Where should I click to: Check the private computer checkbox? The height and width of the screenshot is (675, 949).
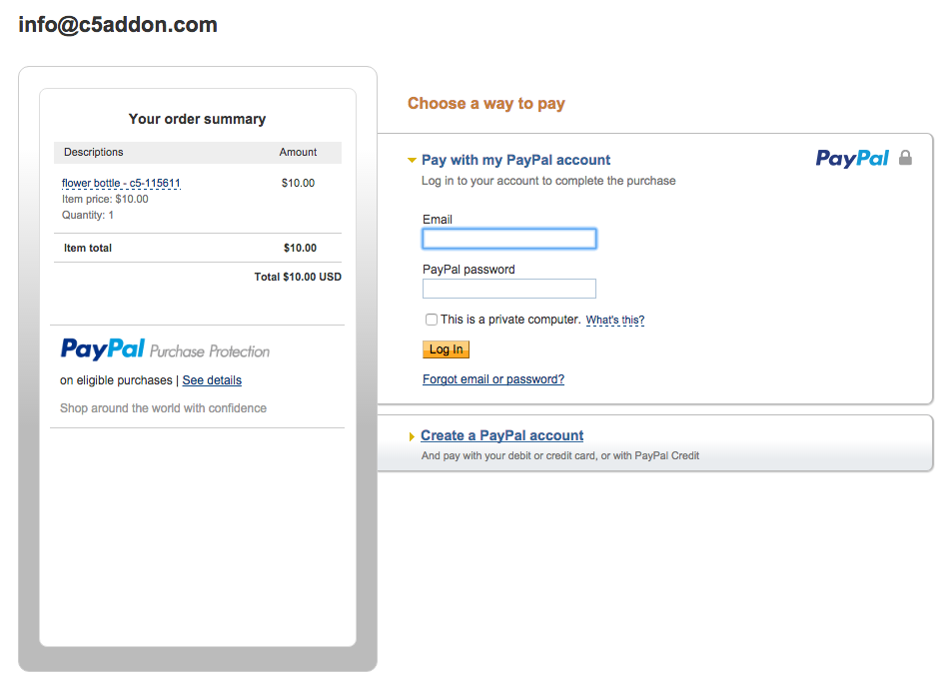coord(431,320)
